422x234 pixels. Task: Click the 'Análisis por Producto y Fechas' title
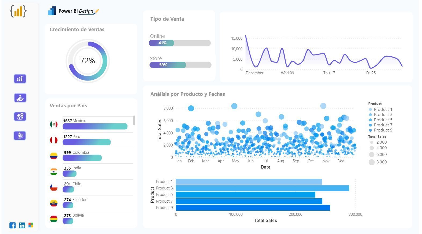(x=188, y=94)
